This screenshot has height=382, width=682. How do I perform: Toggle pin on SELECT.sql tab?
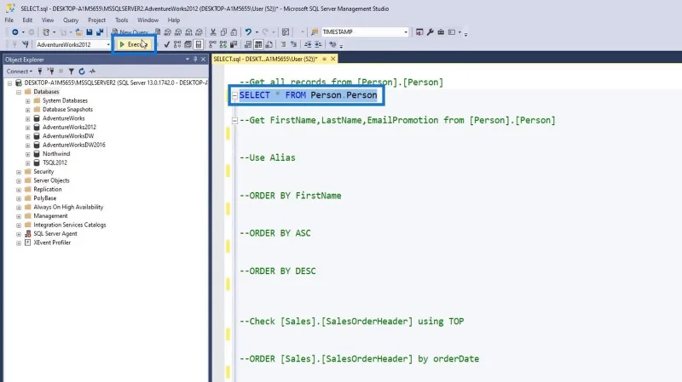coord(324,59)
